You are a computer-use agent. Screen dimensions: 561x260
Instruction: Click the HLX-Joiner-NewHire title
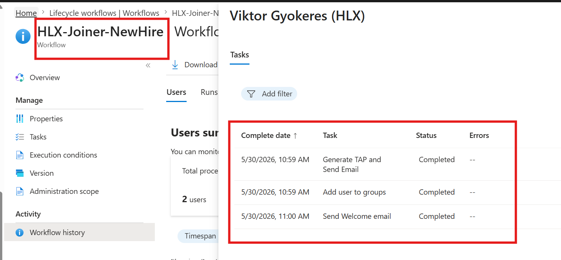[x=100, y=32]
